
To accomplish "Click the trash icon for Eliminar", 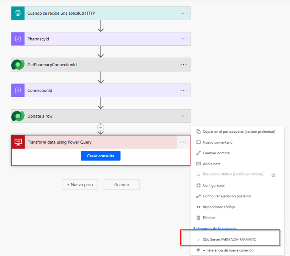I will point(198,217).
